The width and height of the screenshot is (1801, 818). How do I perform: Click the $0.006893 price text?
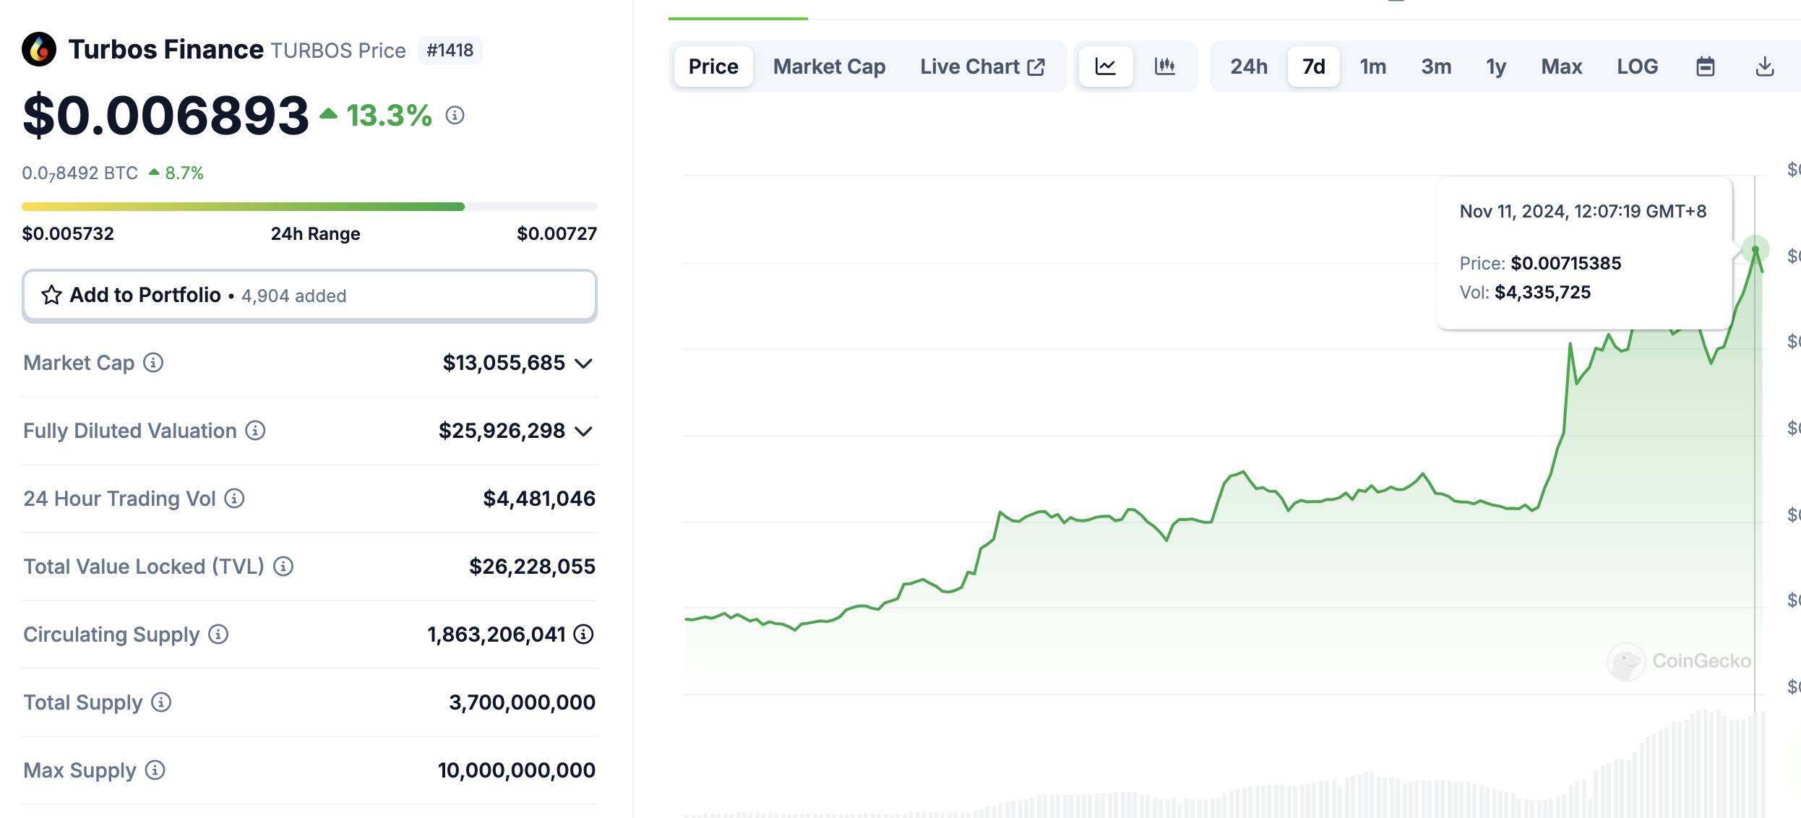166,116
